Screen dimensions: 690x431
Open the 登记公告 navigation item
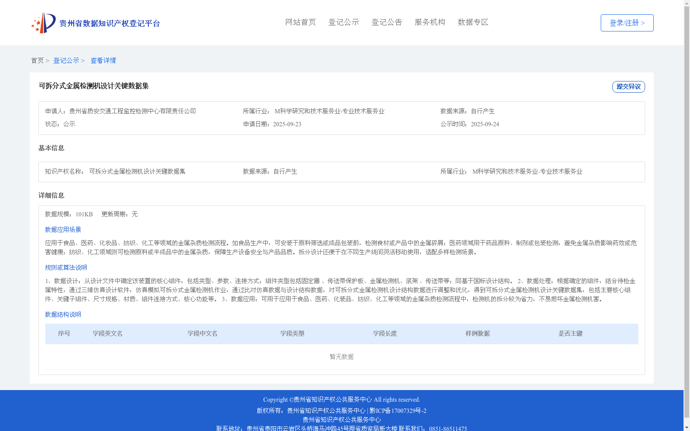tap(387, 22)
